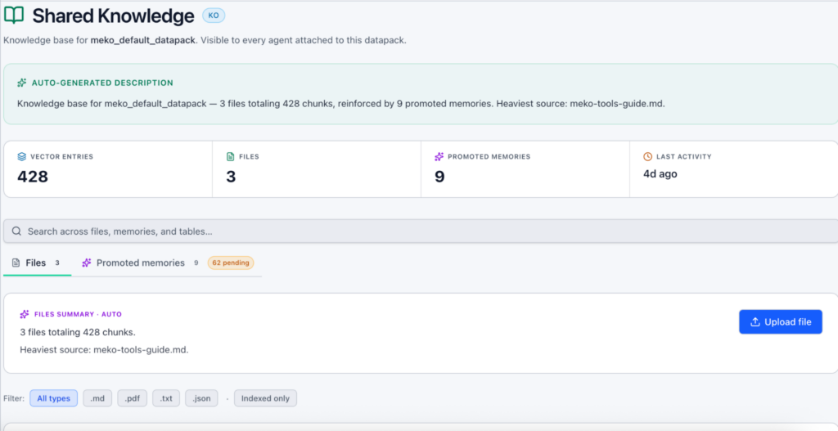
Task: Click the Promoted Memories stat sparkle icon
Action: 439,156
